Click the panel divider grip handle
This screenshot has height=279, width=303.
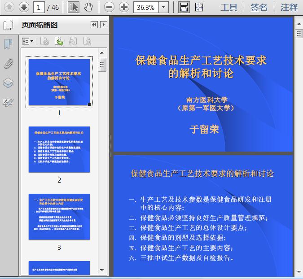[111, 146]
